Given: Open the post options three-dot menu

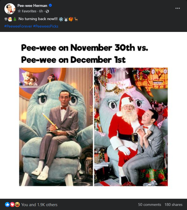Looking at the screenshot, I should coord(177,8).
